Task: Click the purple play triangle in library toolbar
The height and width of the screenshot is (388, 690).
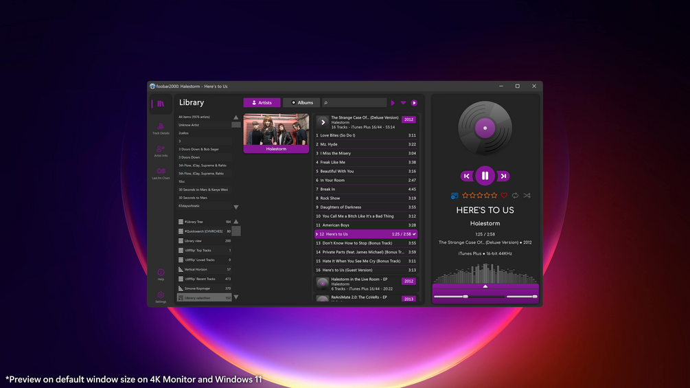Action: (393, 103)
